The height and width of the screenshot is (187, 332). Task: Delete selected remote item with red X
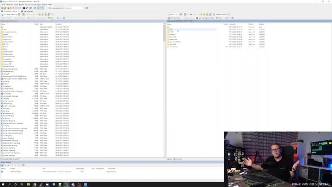pos(197,18)
